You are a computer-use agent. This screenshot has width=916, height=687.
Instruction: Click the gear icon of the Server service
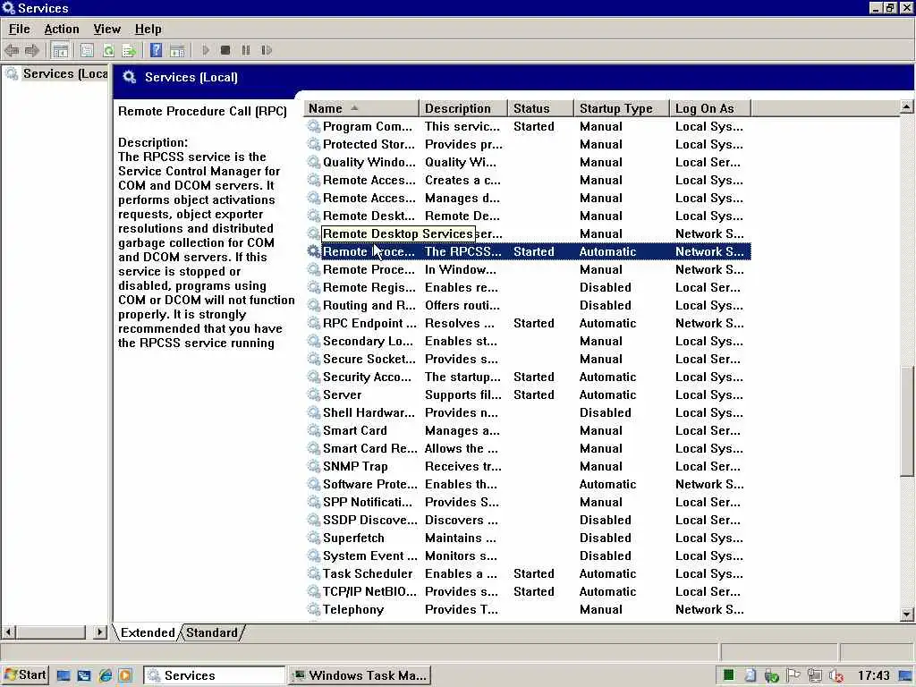(314, 394)
